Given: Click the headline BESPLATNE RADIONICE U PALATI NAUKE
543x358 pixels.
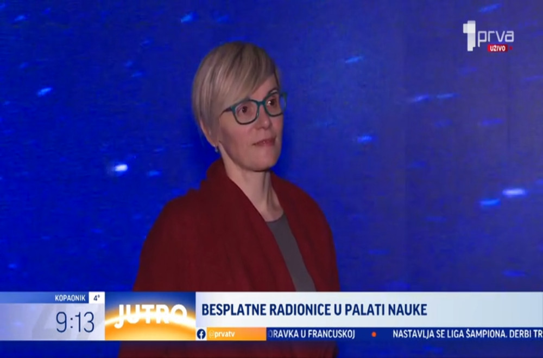Looking at the screenshot, I should 314,310.
